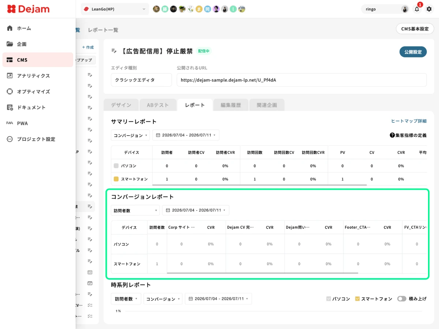Click the アナリティクス chart icon
439x329 pixels.
pyautogui.click(x=10, y=76)
